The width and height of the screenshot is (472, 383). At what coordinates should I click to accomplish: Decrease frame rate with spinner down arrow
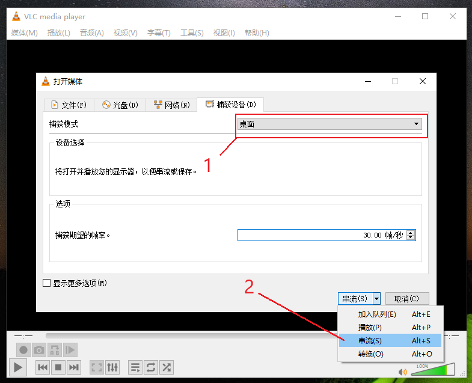pos(411,237)
